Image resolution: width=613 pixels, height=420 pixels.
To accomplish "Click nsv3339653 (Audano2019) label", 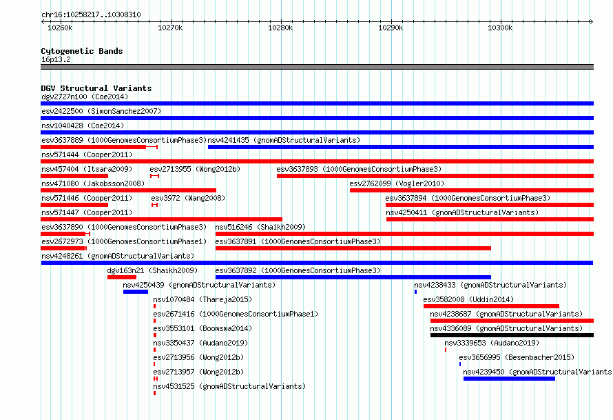I will click(x=492, y=343).
